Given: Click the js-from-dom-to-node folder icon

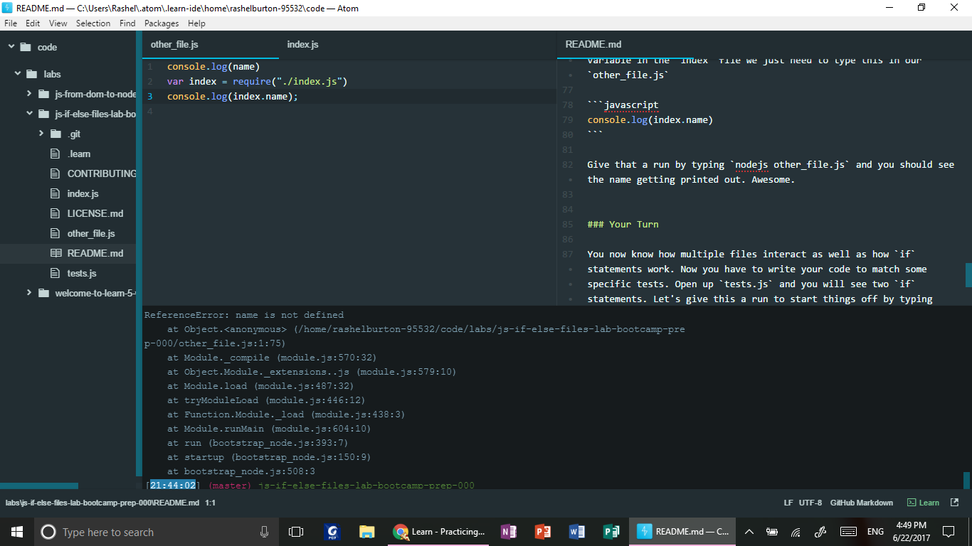Looking at the screenshot, I should [43, 94].
